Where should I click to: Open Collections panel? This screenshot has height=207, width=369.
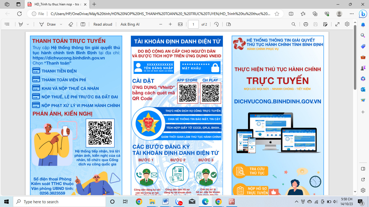[x=315, y=14]
